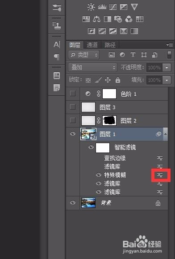Open the 叠加 blend mode dropdown
This screenshot has height=259, width=175.
92,68
